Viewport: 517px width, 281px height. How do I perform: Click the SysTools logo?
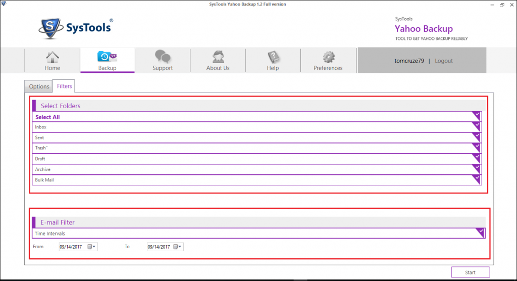(x=76, y=28)
